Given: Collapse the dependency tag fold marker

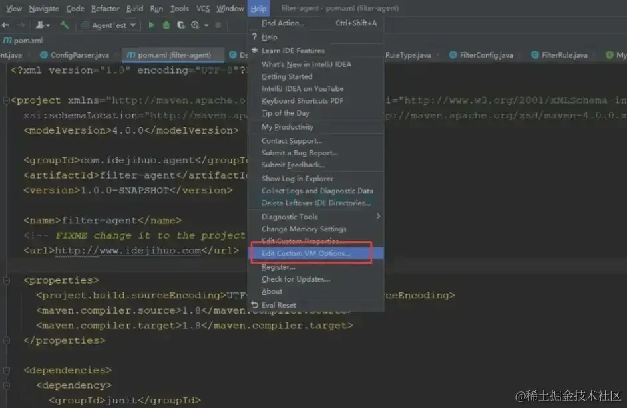Looking at the screenshot, I should tap(7, 385).
